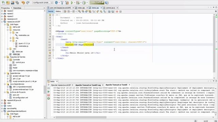The image size is (218, 122).
Task: Expand the img folder in resources
Action: tap(11, 38)
